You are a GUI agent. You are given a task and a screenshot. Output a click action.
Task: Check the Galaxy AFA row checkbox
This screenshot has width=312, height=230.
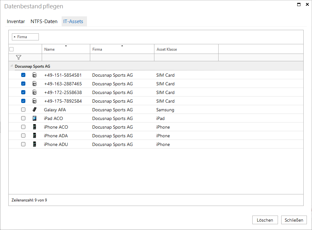click(x=23, y=109)
